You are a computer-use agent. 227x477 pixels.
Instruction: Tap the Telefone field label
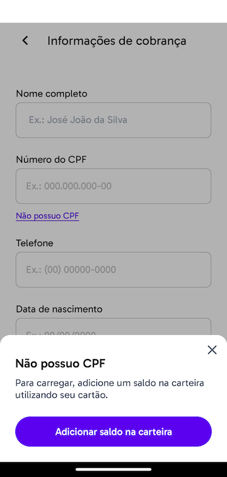35,243
